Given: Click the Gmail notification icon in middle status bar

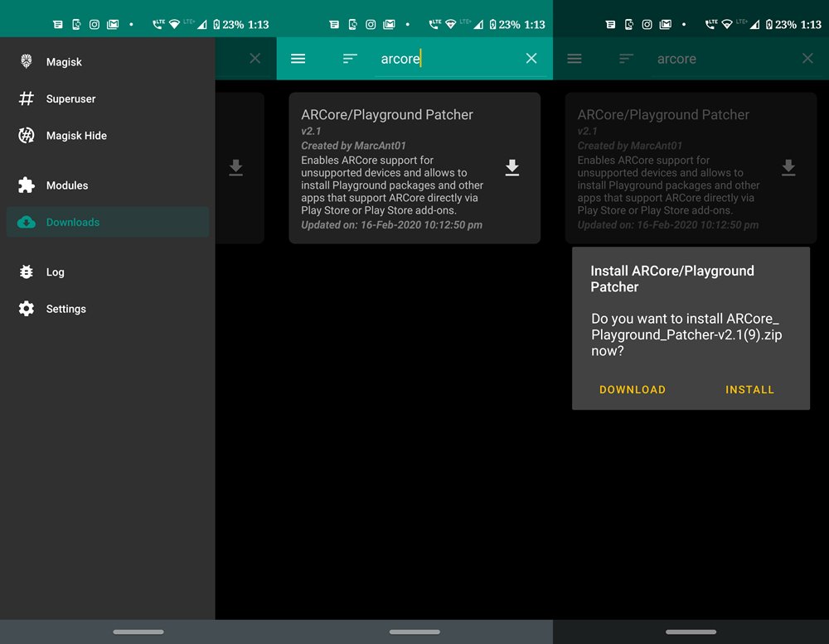Looking at the screenshot, I should [389, 24].
